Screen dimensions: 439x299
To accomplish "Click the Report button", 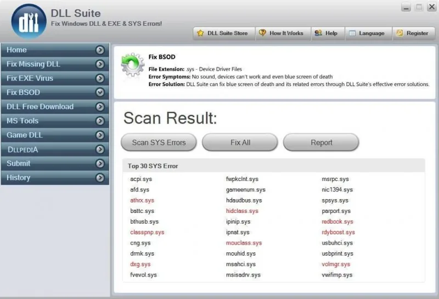I will [x=321, y=142].
